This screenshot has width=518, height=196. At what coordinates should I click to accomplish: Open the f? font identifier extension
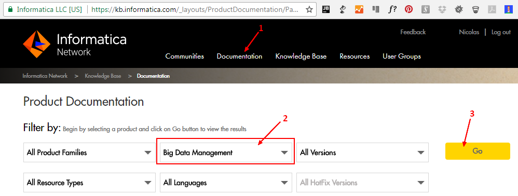point(392,9)
